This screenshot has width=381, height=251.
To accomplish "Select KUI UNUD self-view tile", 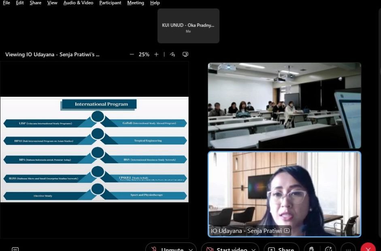I will point(188,26).
